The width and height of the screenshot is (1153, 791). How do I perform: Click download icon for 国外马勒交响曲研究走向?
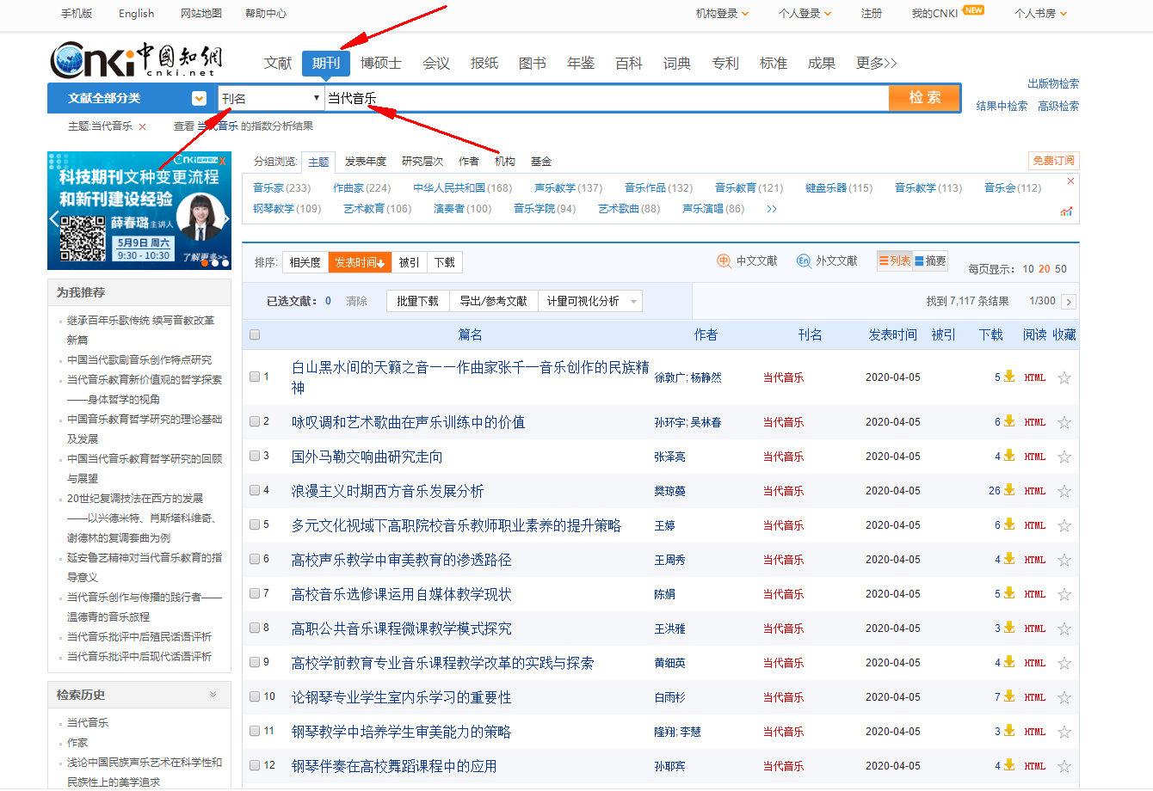coord(1009,456)
